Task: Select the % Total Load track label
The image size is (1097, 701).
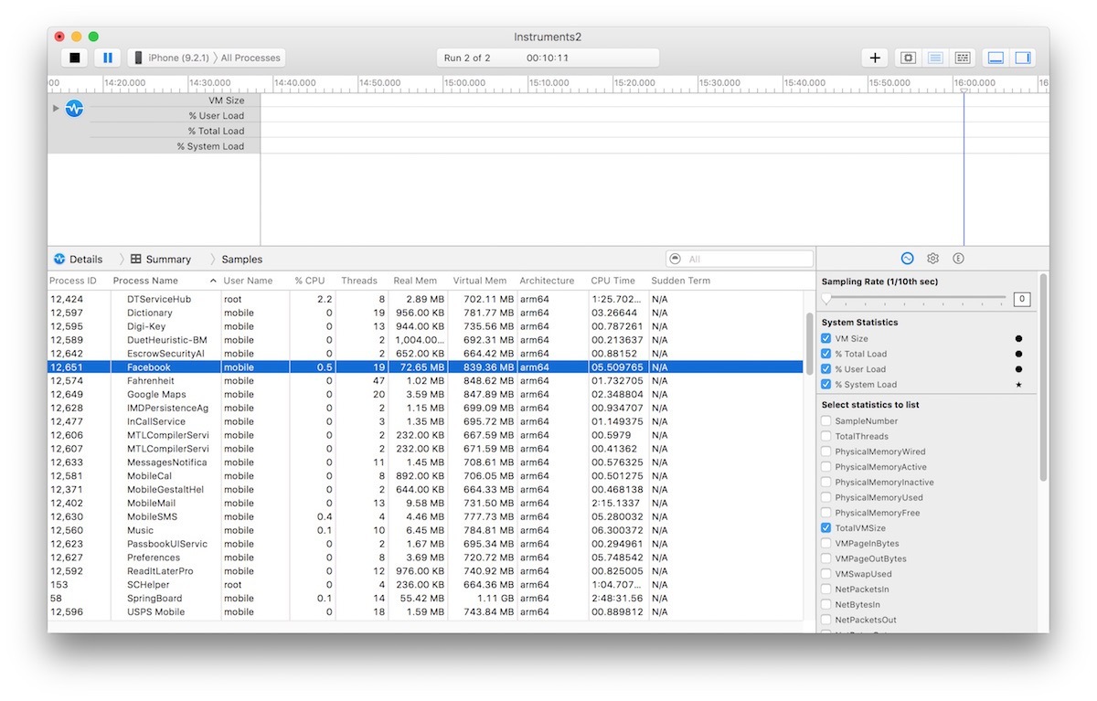Action: pyautogui.click(x=217, y=131)
